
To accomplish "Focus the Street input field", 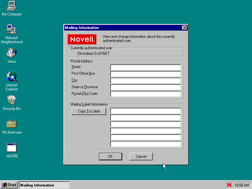I will (146, 67).
